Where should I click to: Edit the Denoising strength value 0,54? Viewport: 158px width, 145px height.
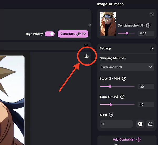[146, 33]
